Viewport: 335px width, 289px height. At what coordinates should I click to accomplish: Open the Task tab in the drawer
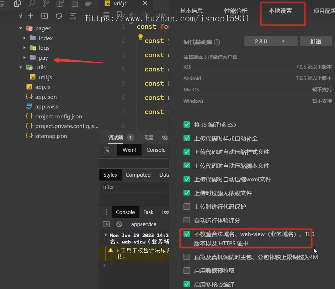click(x=148, y=212)
